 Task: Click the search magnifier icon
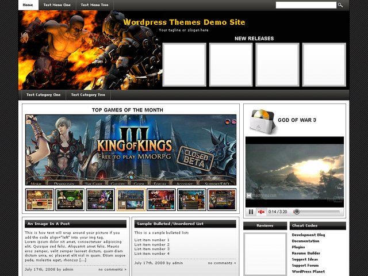pos(340,5)
